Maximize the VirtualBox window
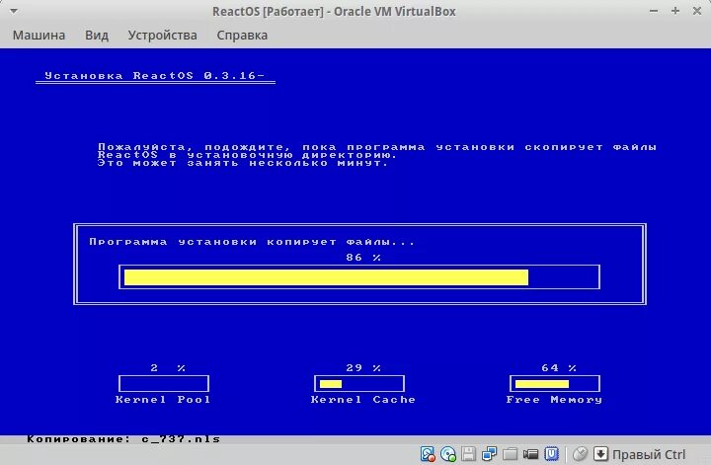The width and height of the screenshot is (711, 465). pos(675,11)
